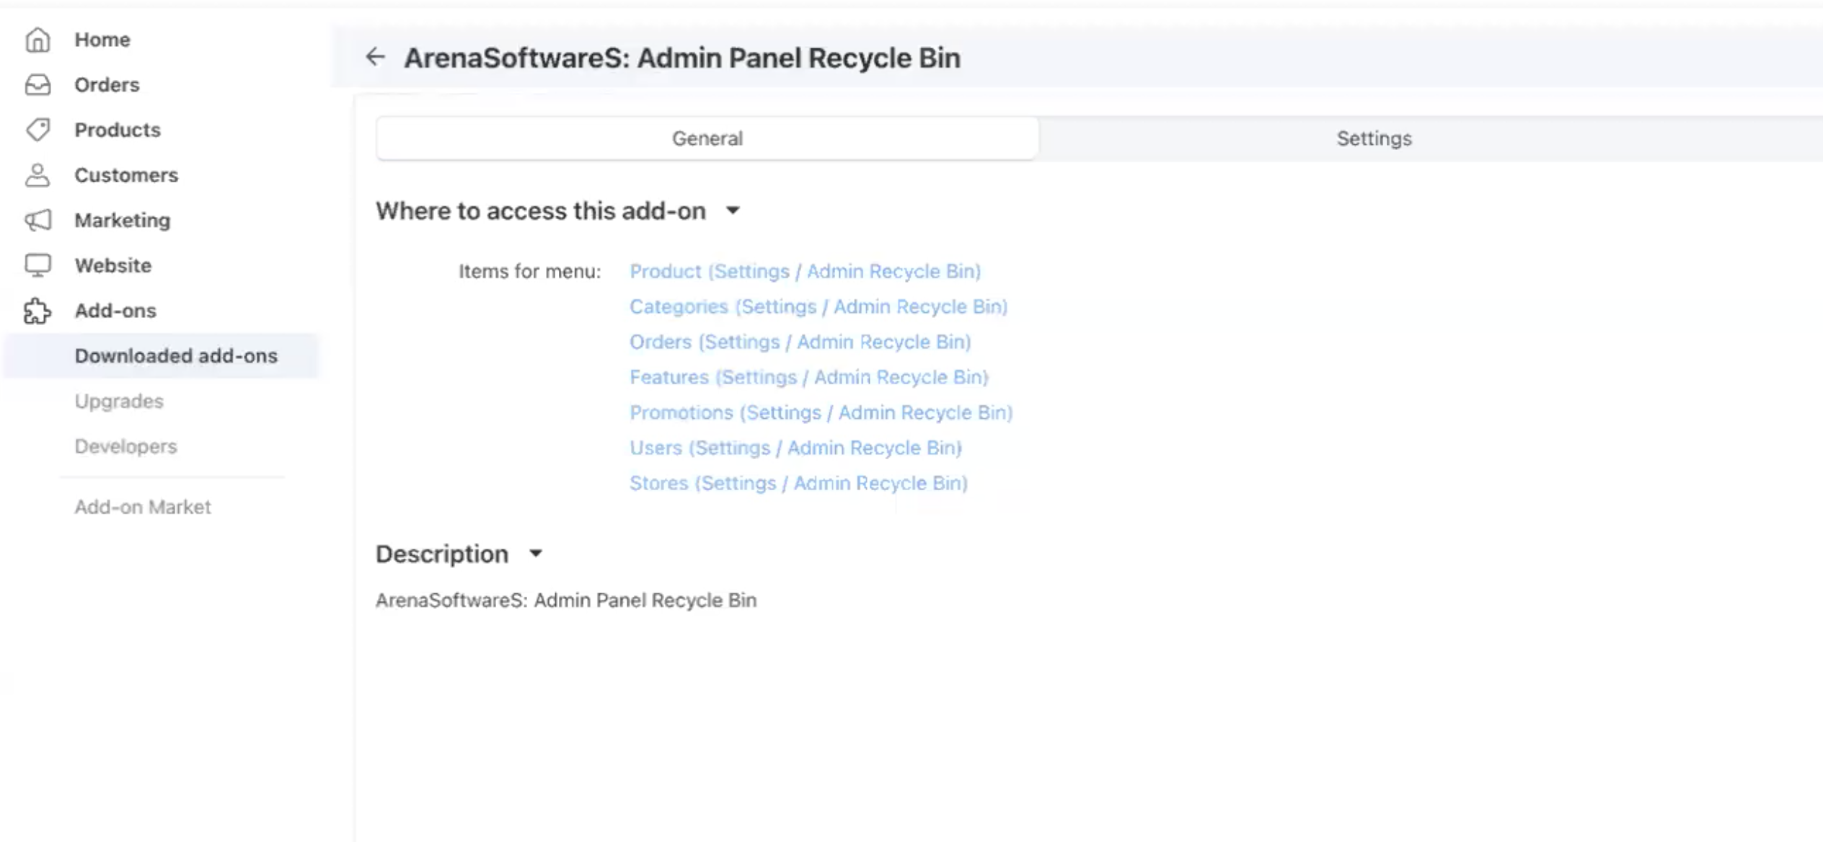Open Customers in the sidebar
The image size is (1823, 842).
tap(126, 175)
